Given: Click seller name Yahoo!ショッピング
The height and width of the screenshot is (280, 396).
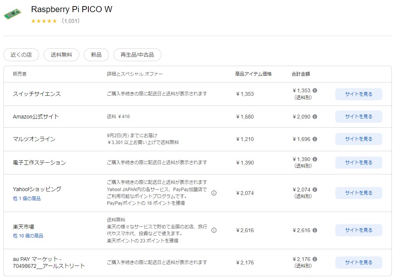Looking at the screenshot, I should [37, 189].
